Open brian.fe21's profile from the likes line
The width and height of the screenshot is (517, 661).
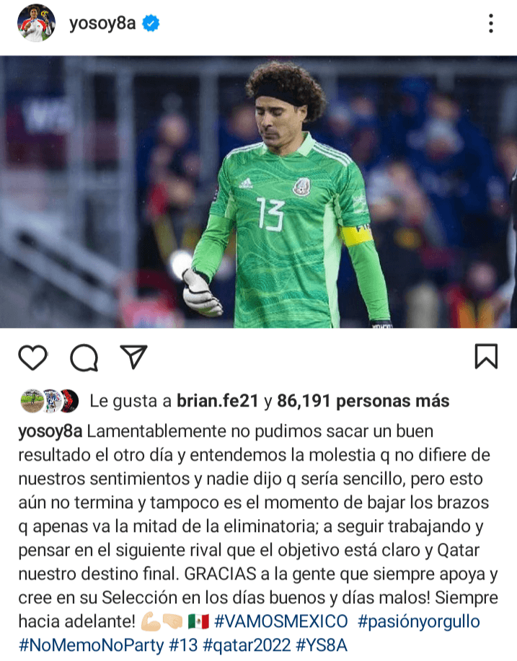(217, 401)
